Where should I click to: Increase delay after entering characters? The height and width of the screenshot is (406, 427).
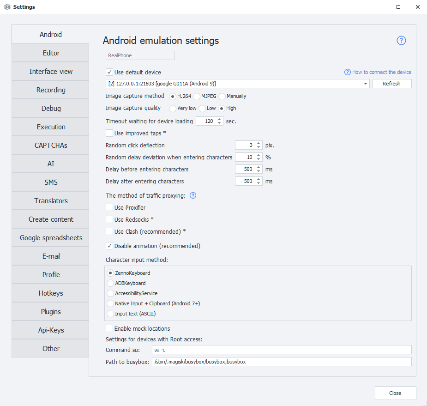259,179
